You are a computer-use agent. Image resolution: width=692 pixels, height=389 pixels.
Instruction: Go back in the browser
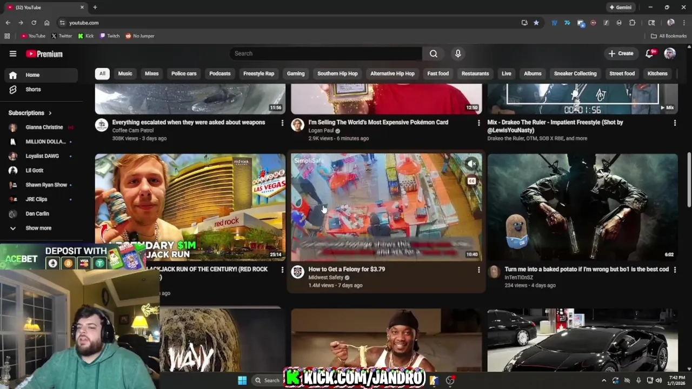(8, 23)
